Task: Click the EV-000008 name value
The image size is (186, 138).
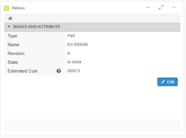Action: 77,45
